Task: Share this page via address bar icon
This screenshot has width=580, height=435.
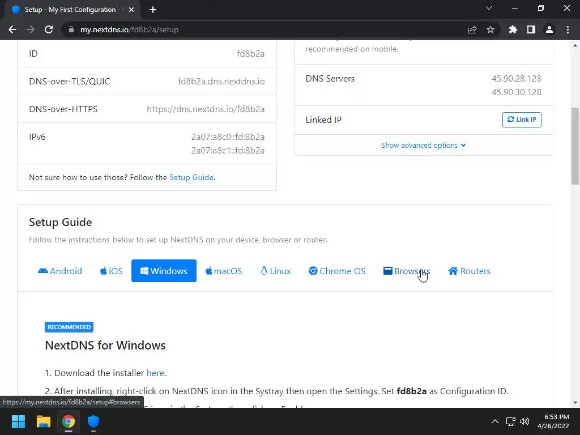Action: [x=472, y=29]
